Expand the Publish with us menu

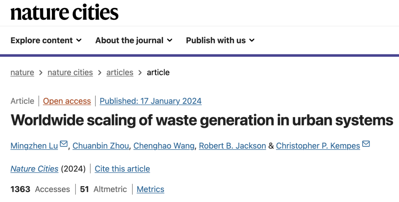pos(220,40)
